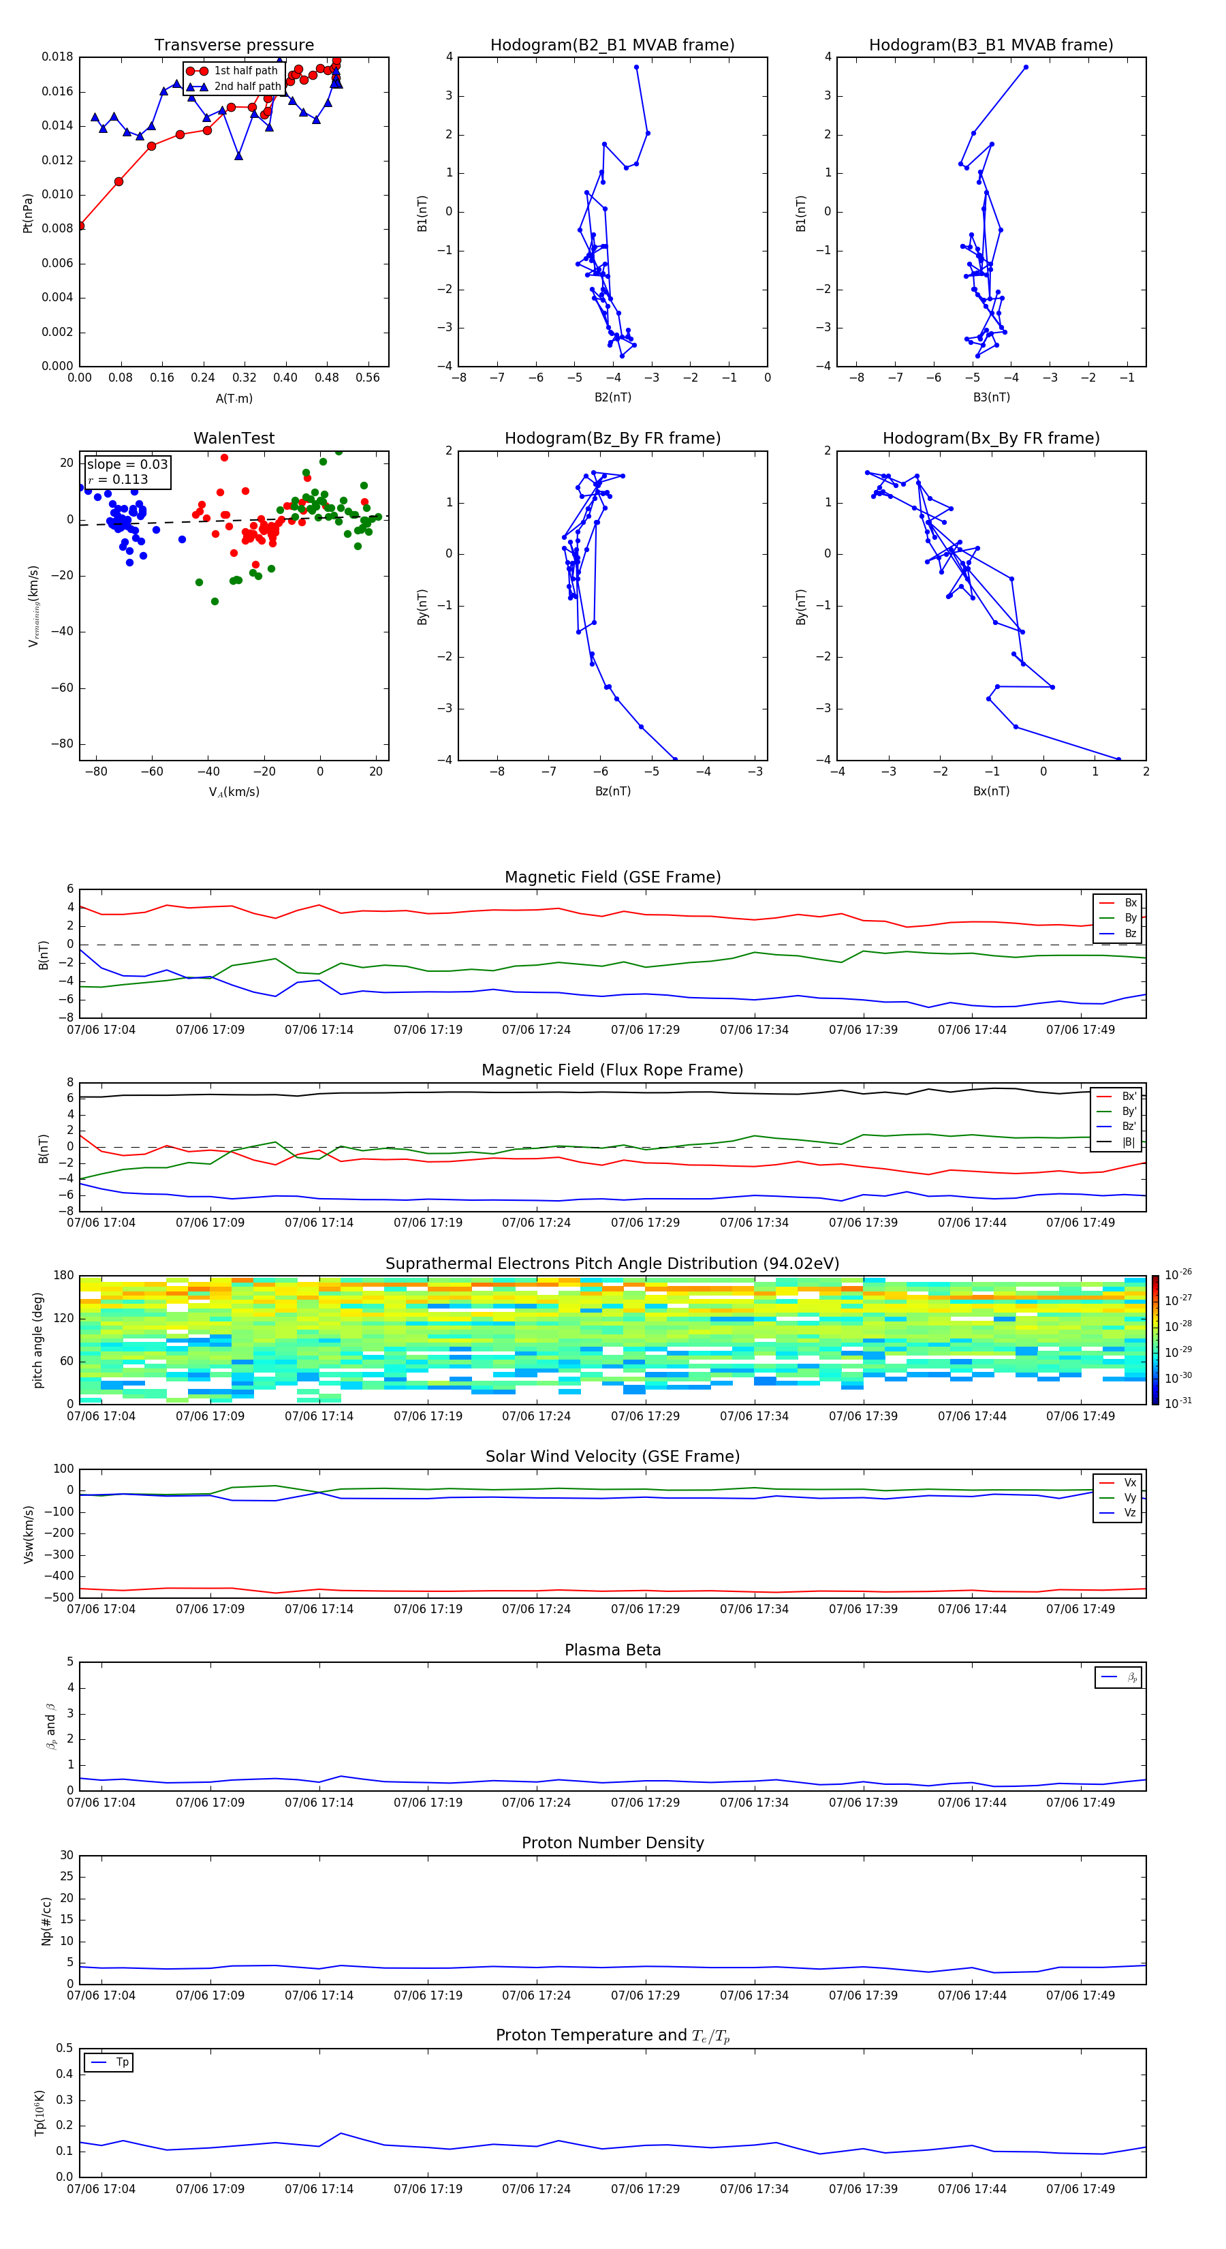The height and width of the screenshot is (2249, 1226).
Task: Click 'Proton Number Density' plot title
Action: [x=612, y=1843]
